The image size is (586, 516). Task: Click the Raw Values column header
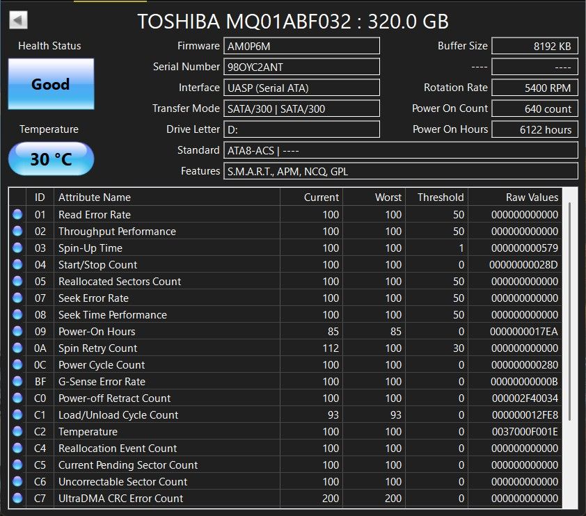515,197
